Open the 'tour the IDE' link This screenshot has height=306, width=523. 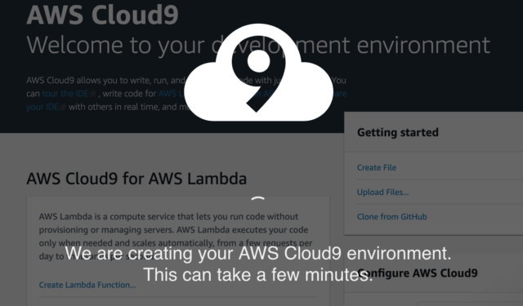(x=65, y=94)
